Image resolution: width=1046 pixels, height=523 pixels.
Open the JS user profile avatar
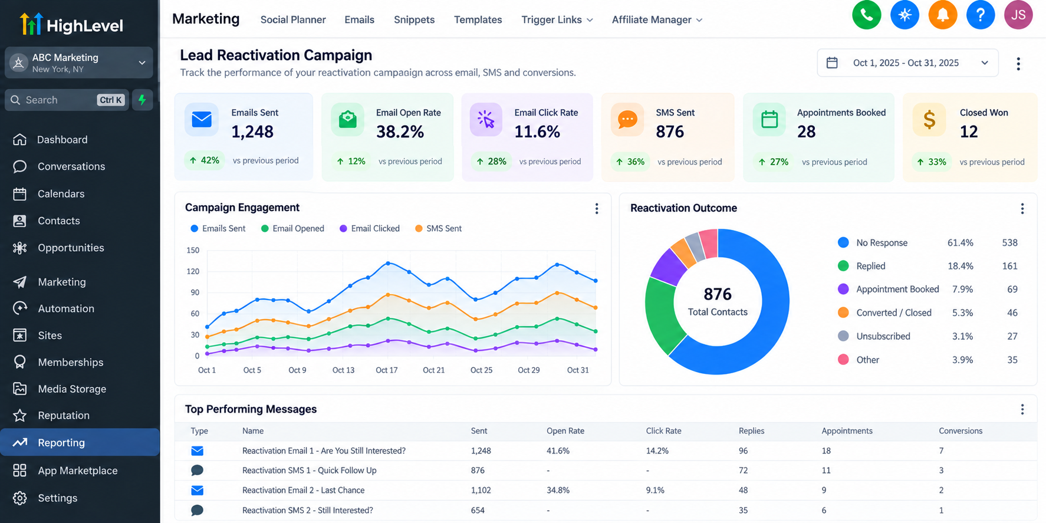[1018, 15]
